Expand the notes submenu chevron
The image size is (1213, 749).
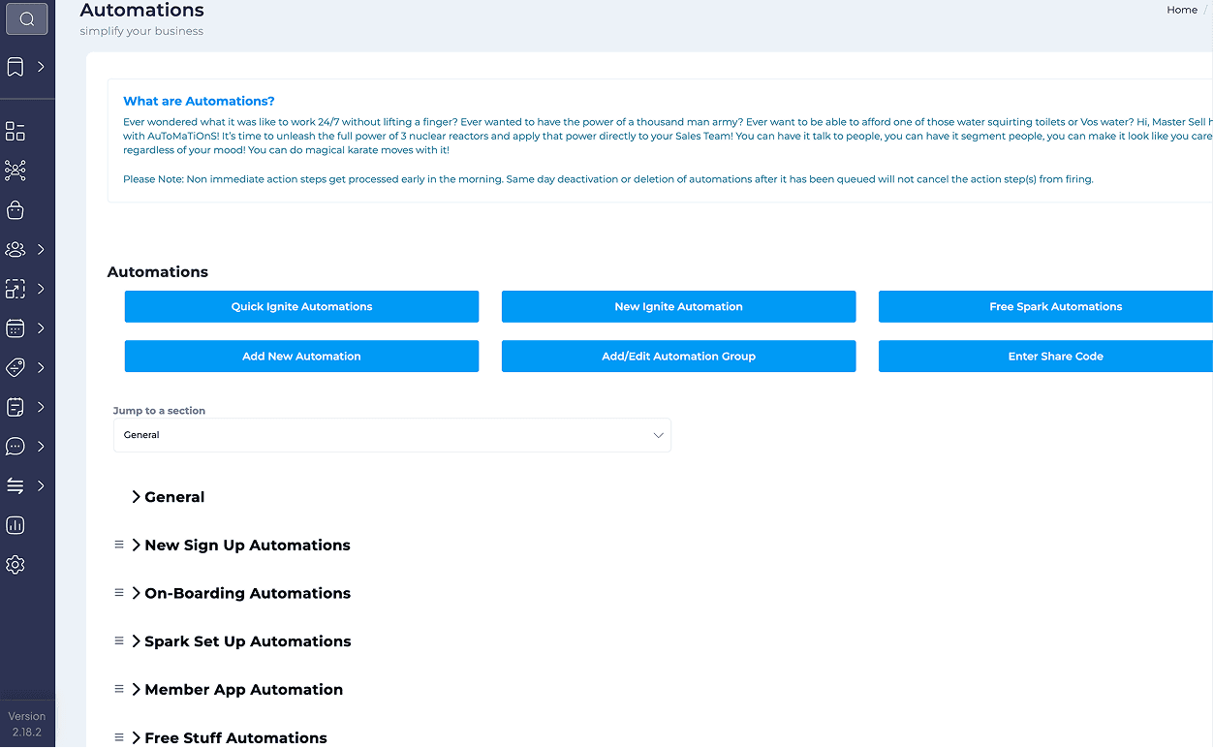coord(41,407)
